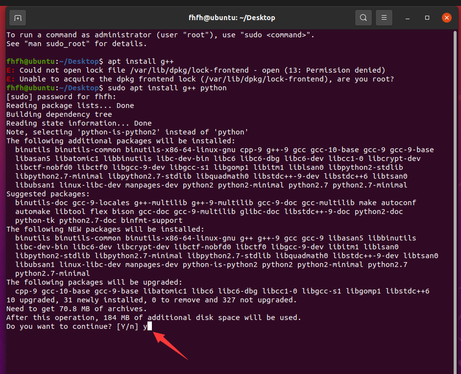Click the 'python-is-python2' note line

click(x=127, y=132)
